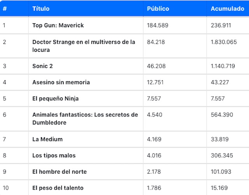Screen dimensions: 249x195
Task: Select Los tipos malos title
Action: (x=54, y=155)
